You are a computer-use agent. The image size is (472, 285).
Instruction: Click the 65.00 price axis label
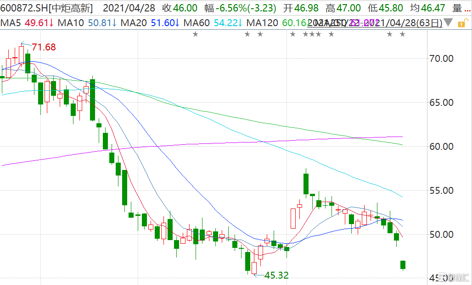tap(441, 103)
